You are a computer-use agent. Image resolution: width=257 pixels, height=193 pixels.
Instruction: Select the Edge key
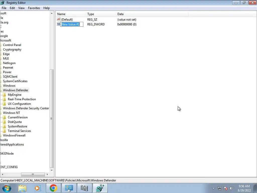6,54
